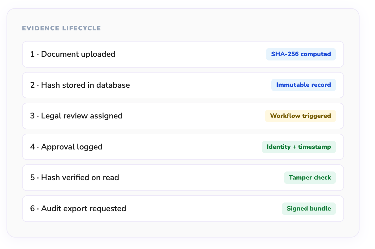
Task: Click the SHA-256 computed badge
Action: tap(301, 54)
